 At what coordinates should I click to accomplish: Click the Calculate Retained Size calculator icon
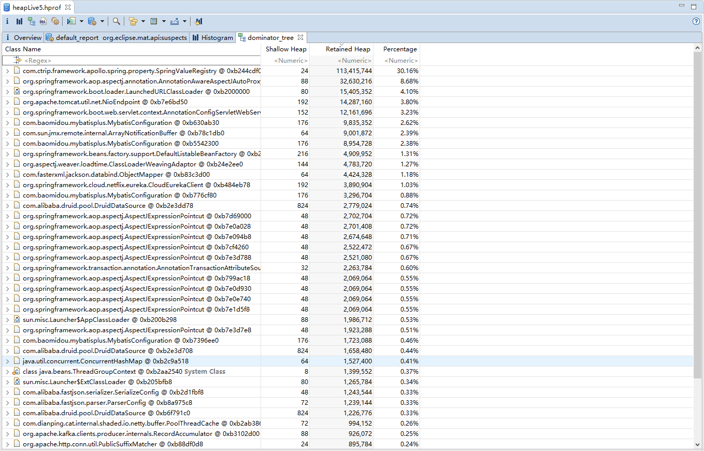pyautogui.click(x=154, y=21)
